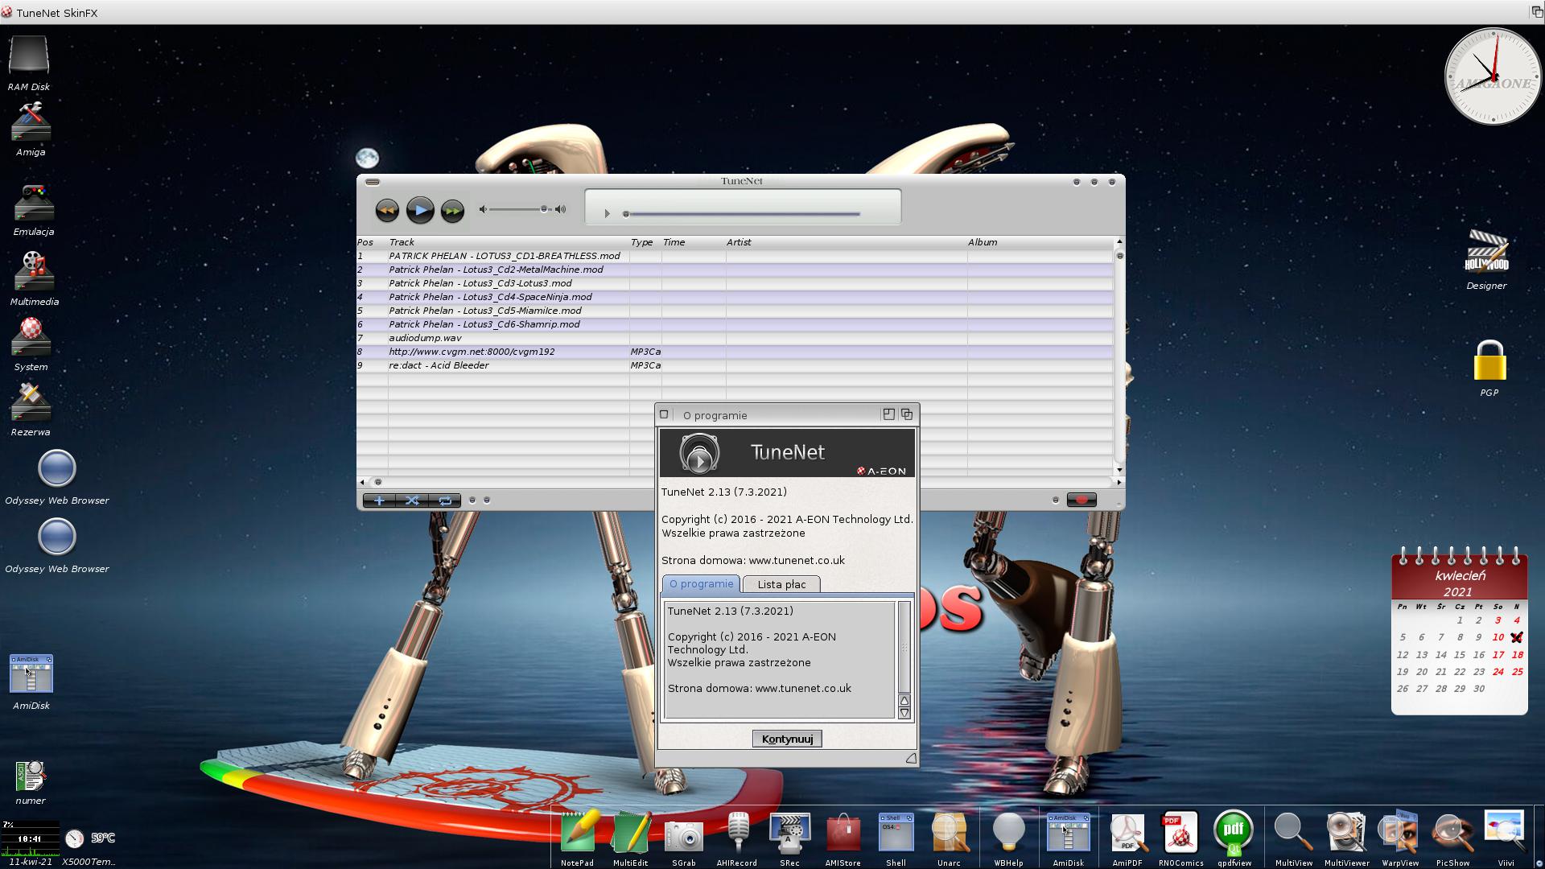Open the RAM Disk desktop icon
Image resolution: width=1545 pixels, height=869 pixels.
point(29,64)
